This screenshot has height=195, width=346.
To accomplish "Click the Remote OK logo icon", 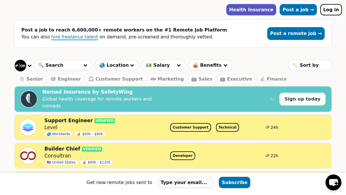I will [x=20, y=66].
